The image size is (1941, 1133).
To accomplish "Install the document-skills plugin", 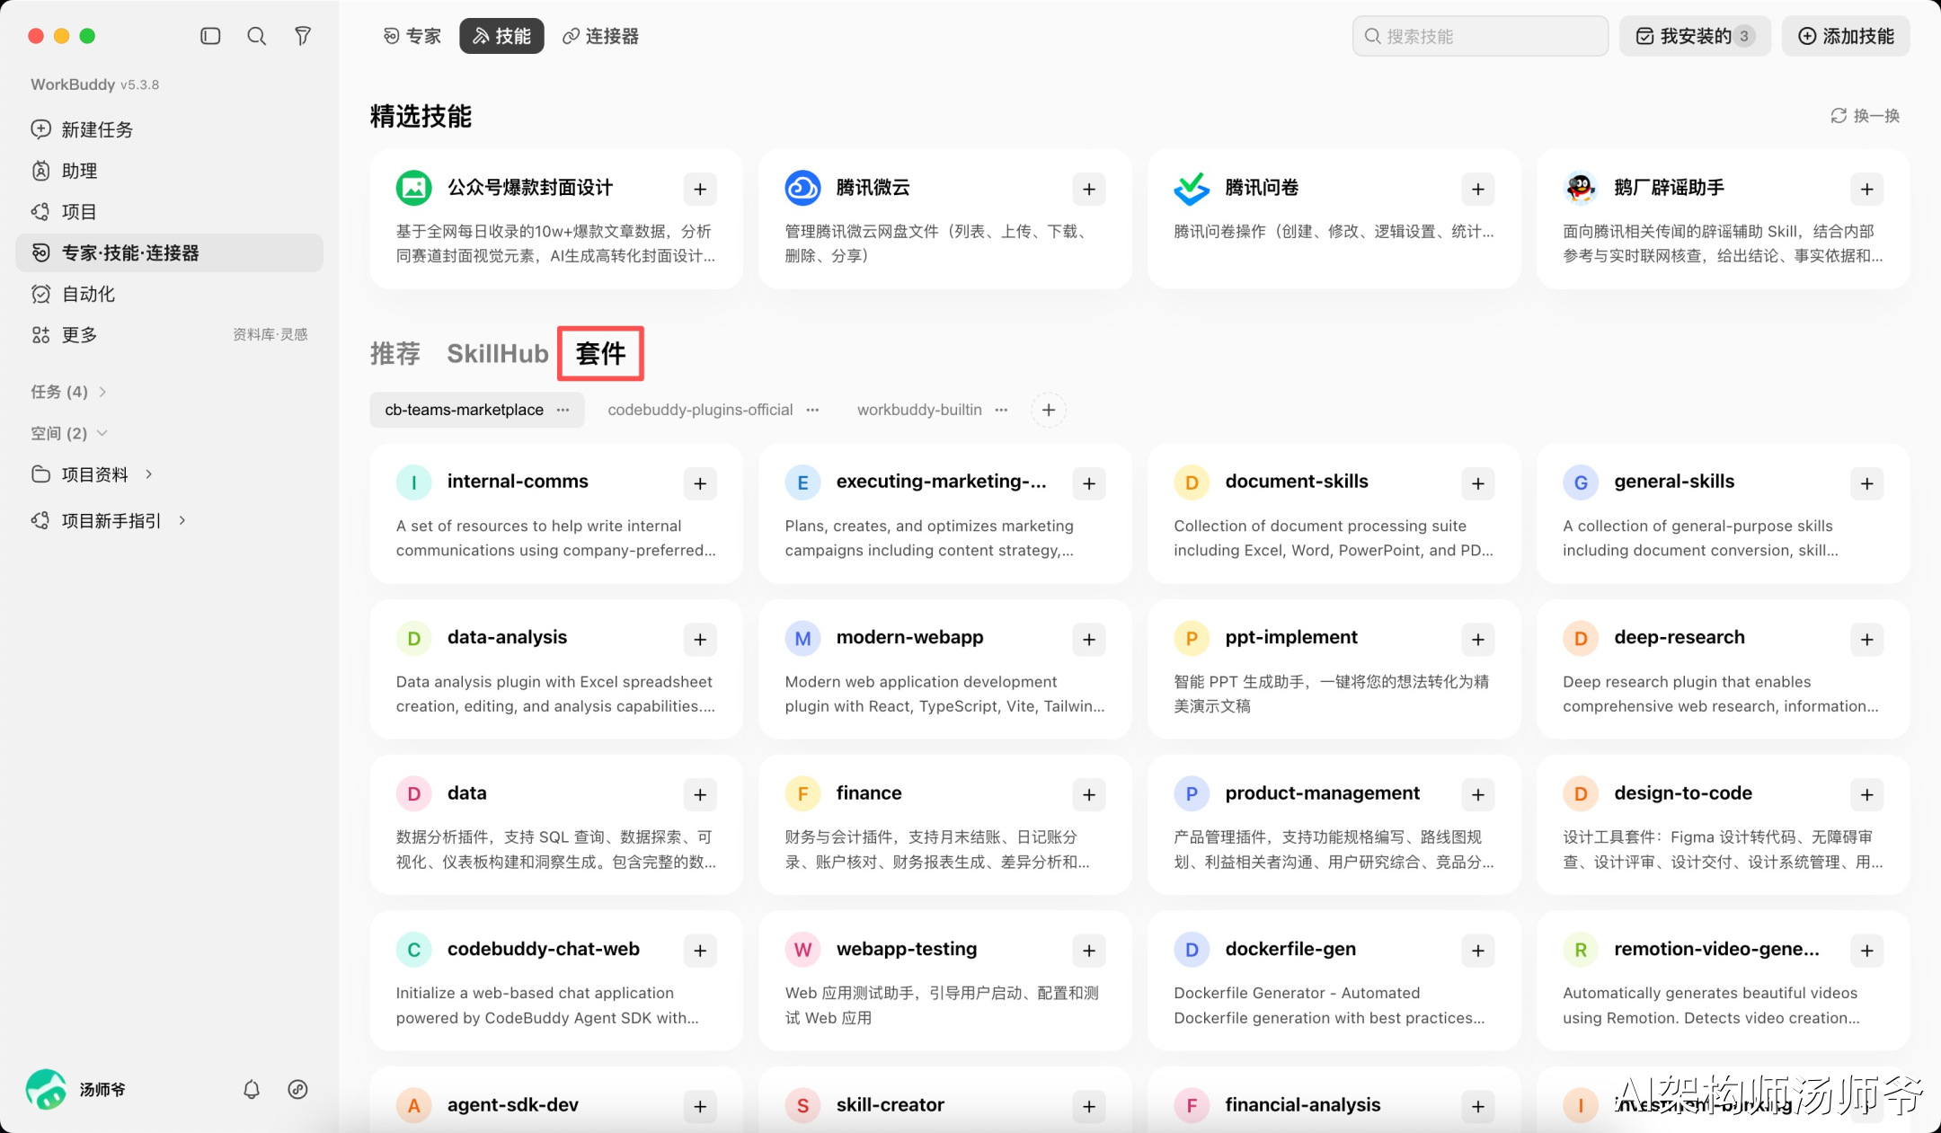I will coord(1478,483).
